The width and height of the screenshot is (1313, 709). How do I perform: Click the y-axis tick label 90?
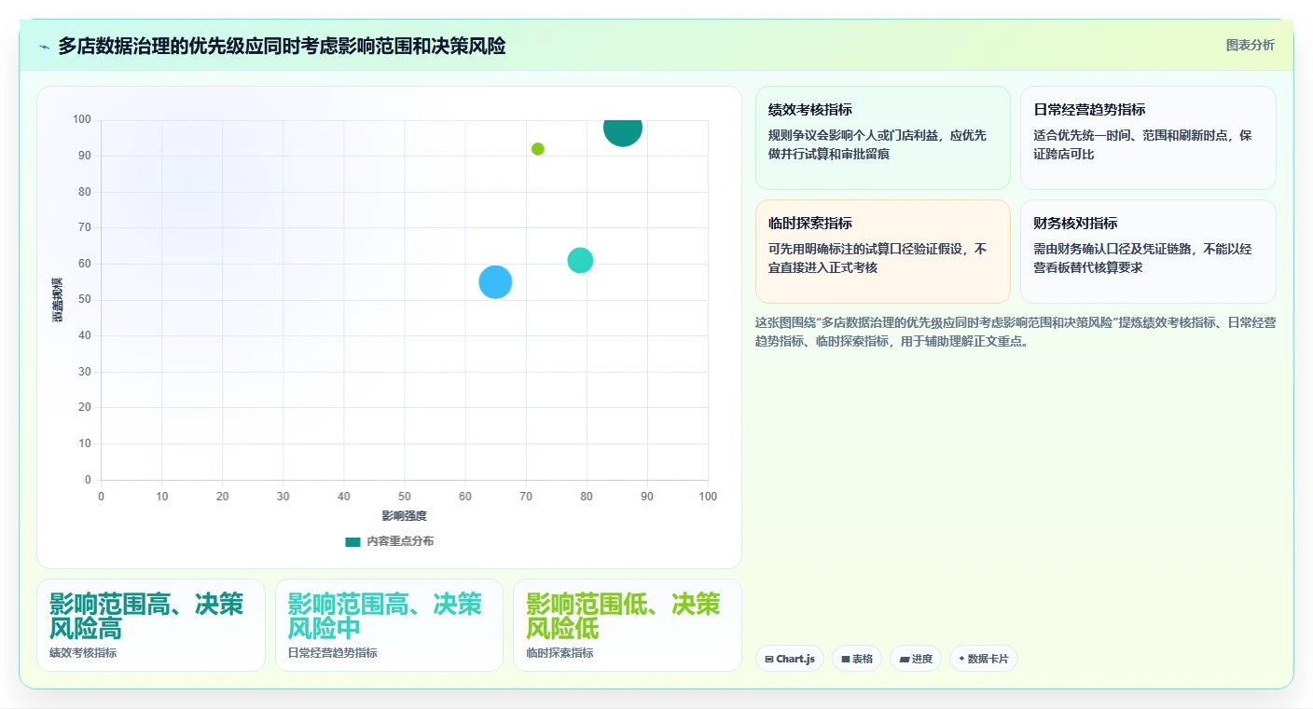(85, 156)
